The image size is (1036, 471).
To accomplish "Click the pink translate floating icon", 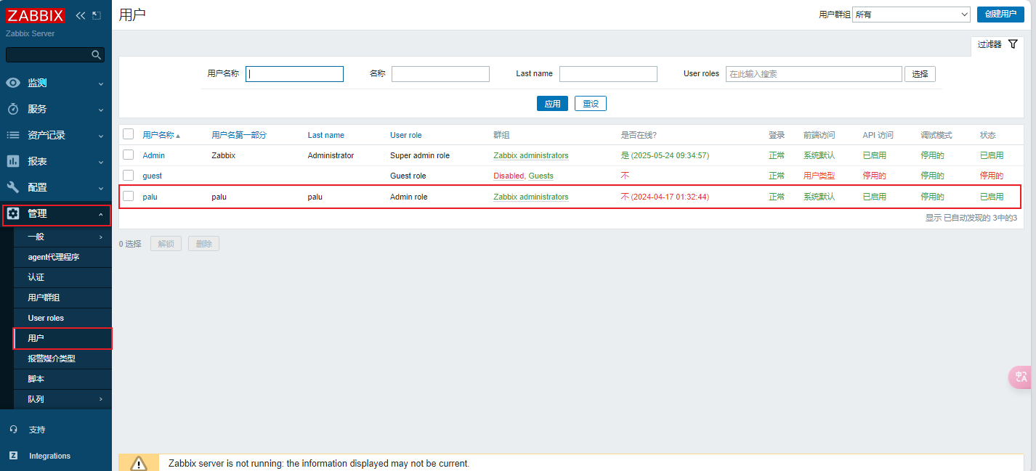I will click(1021, 377).
